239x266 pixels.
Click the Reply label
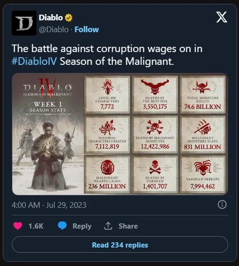[x=82, y=226]
